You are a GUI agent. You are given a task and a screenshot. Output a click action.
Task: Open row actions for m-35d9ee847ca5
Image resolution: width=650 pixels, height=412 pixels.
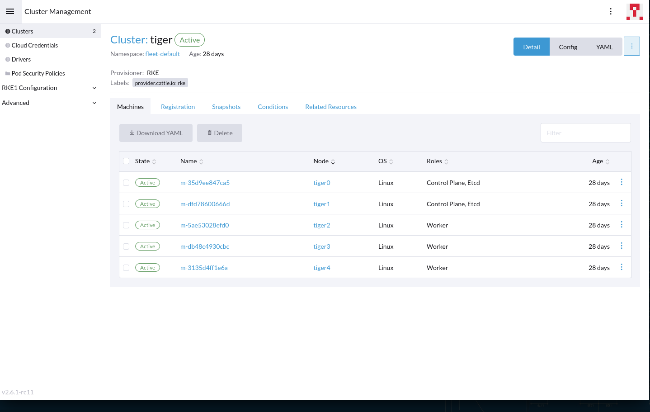622,182
